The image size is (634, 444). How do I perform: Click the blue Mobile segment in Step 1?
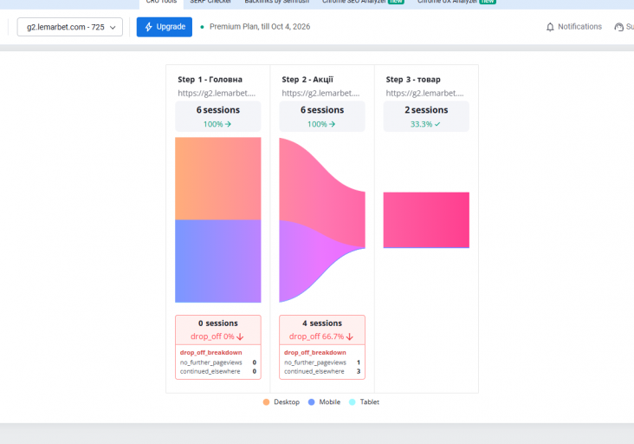pos(218,261)
